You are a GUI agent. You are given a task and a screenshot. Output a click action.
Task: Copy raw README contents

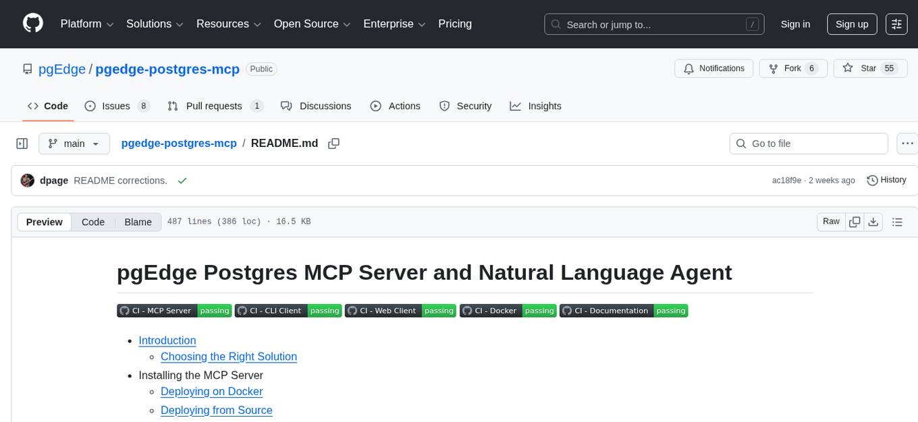[x=855, y=221]
